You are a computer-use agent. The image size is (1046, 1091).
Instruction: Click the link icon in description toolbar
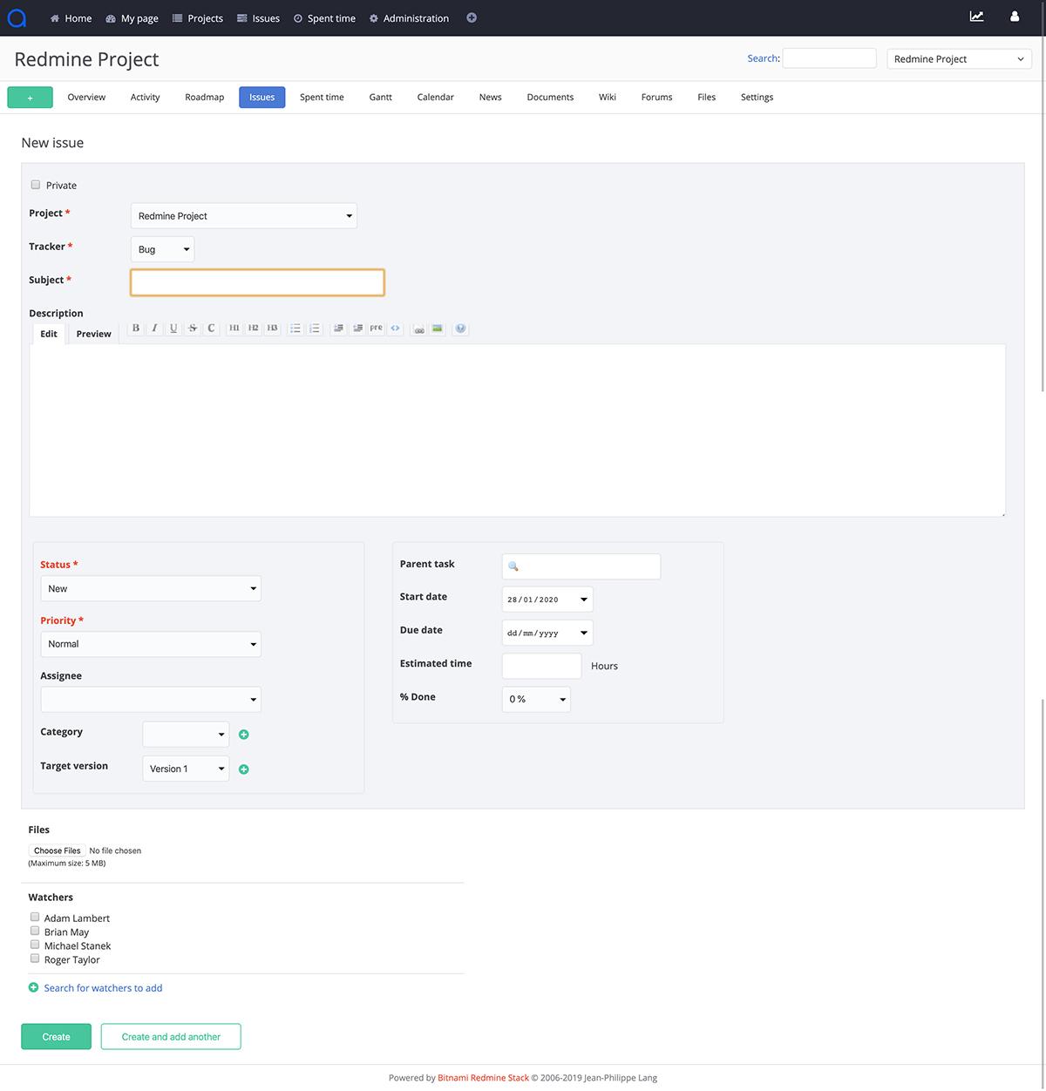tap(418, 329)
